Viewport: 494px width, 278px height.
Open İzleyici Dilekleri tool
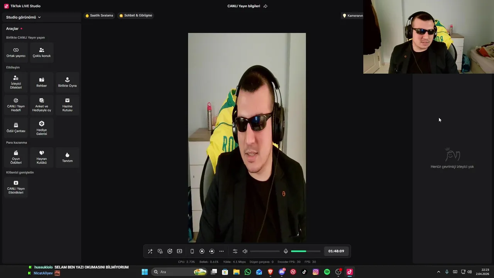[x=16, y=82]
